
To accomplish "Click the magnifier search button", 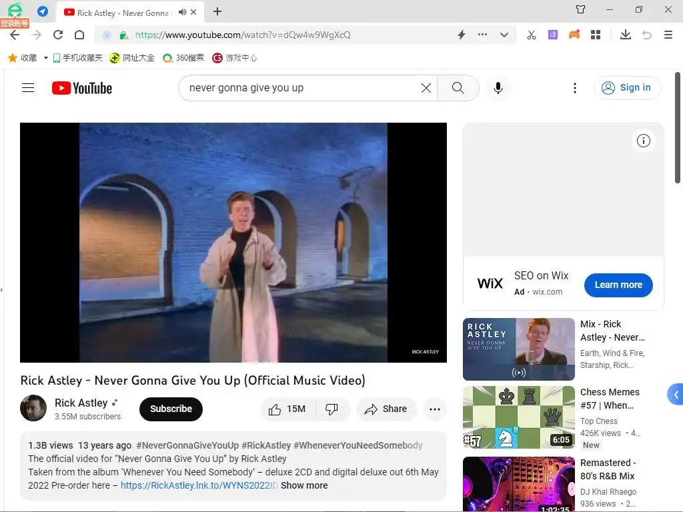I will click(x=458, y=88).
